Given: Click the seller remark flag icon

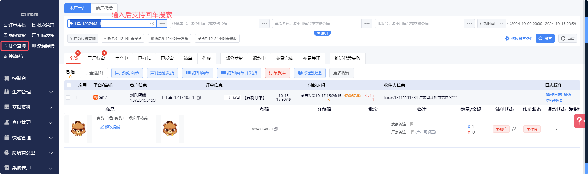Looking at the screenshot, I should (412, 124).
